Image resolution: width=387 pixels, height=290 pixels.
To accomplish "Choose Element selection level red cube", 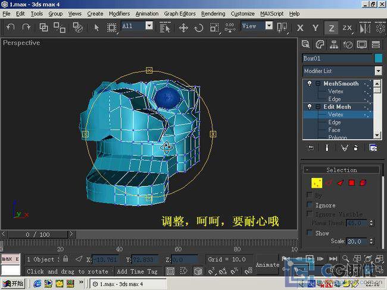I will (363, 183).
